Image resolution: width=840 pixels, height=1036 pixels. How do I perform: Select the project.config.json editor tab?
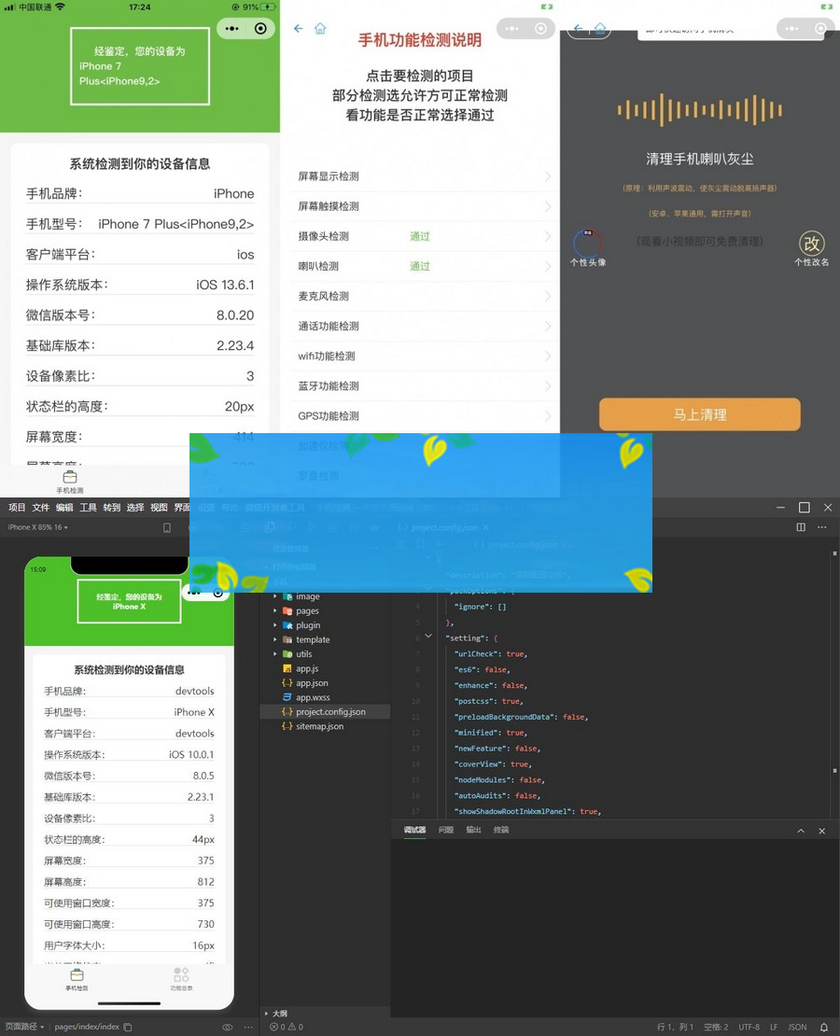point(444,527)
